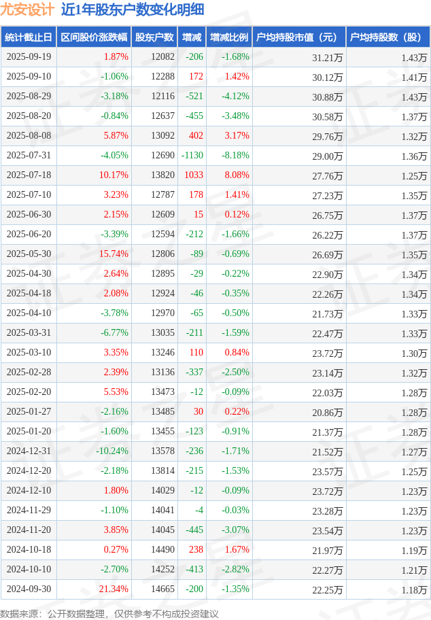The height and width of the screenshot is (620, 431).
Task: Select the 8.08% change ratio cell
Action: coord(237,175)
